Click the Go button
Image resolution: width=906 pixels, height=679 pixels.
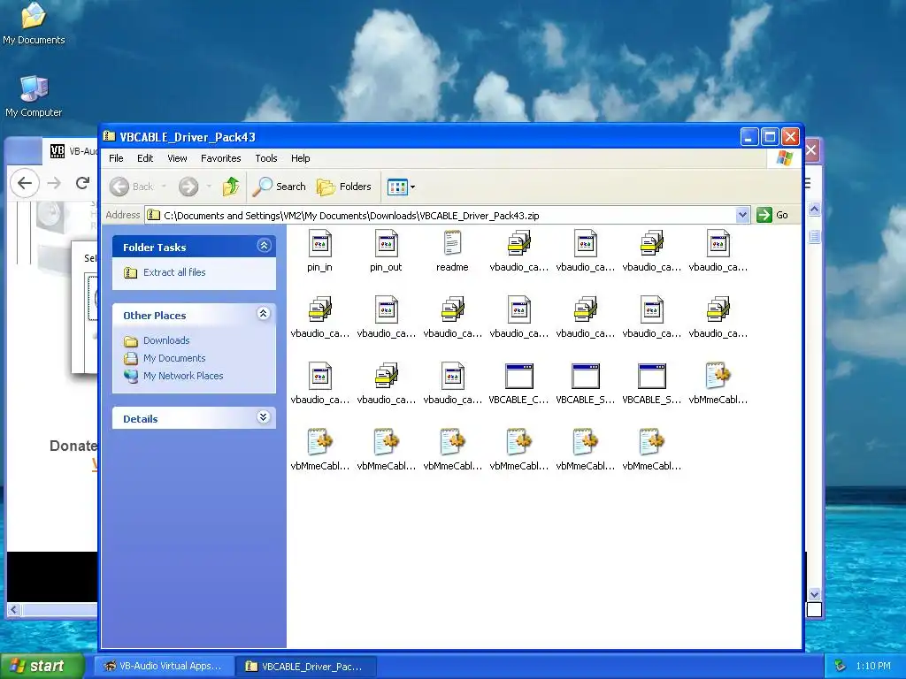772,216
